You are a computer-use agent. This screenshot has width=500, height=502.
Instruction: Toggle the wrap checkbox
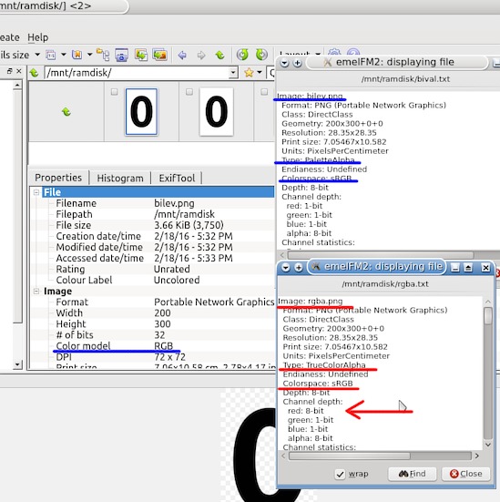340,474
